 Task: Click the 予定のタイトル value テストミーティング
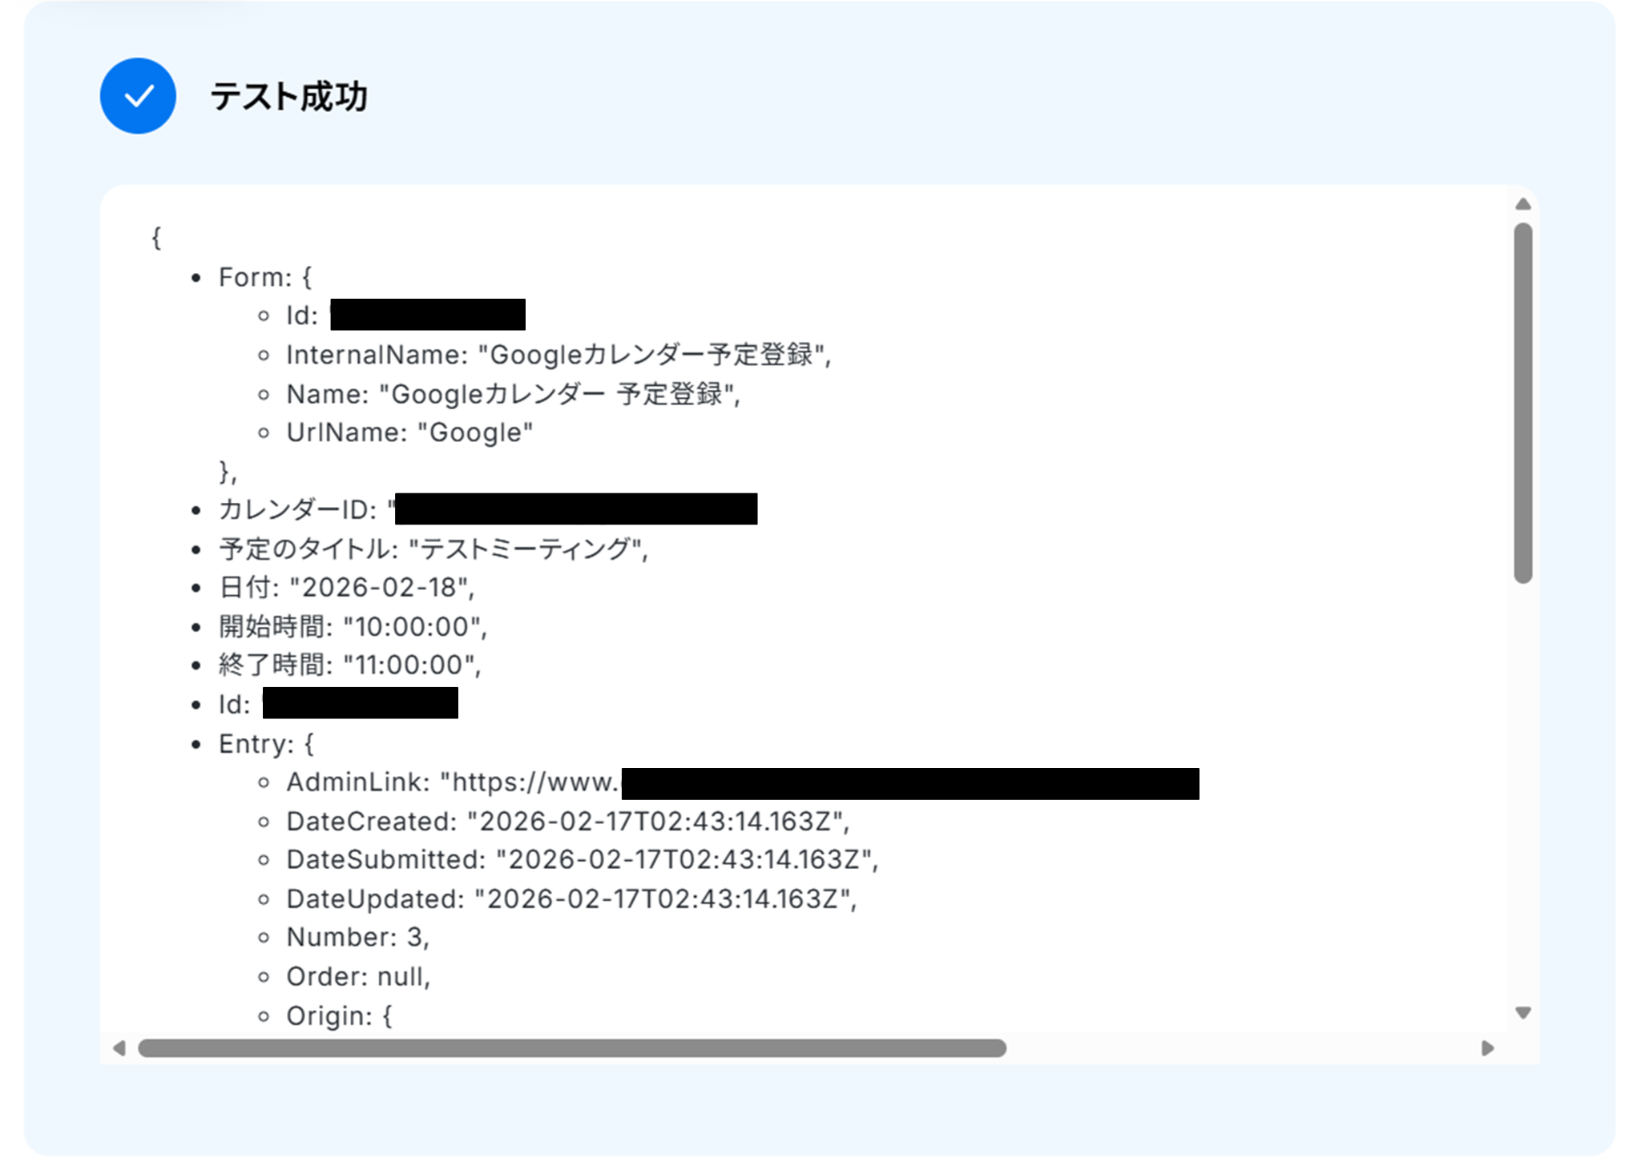click(x=527, y=549)
